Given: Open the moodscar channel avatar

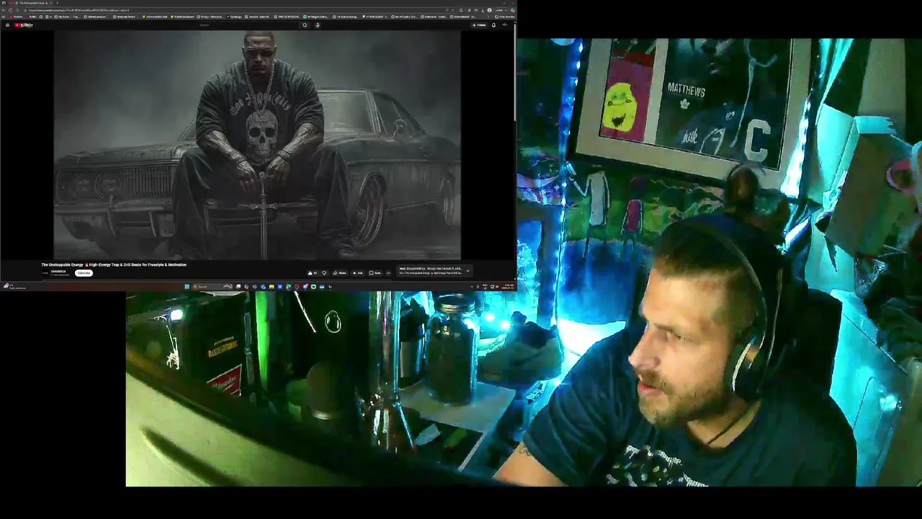Looking at the screenshot, I should click(45, 272).
